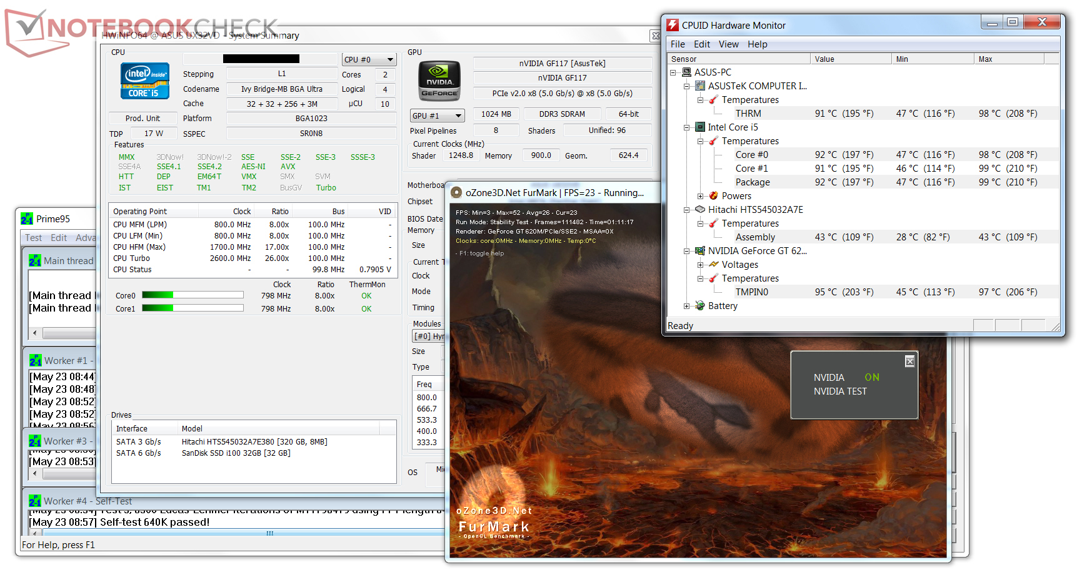Collapse the ASUS-PC root node

(x=673, y=72)
